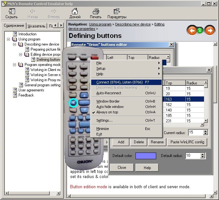The image size is (219, 200).
Task: Click the Feedback topic icon
Action: pyautogui.click(x=15, y=95)
